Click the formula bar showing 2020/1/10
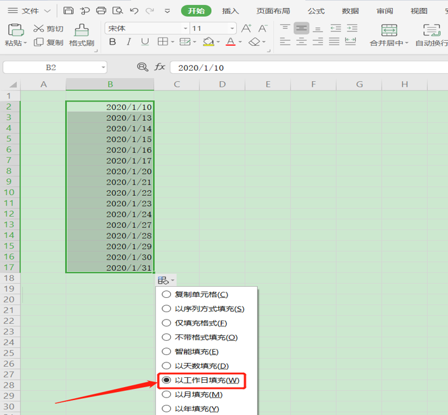The image size is (448, 415). click(309, 68)
